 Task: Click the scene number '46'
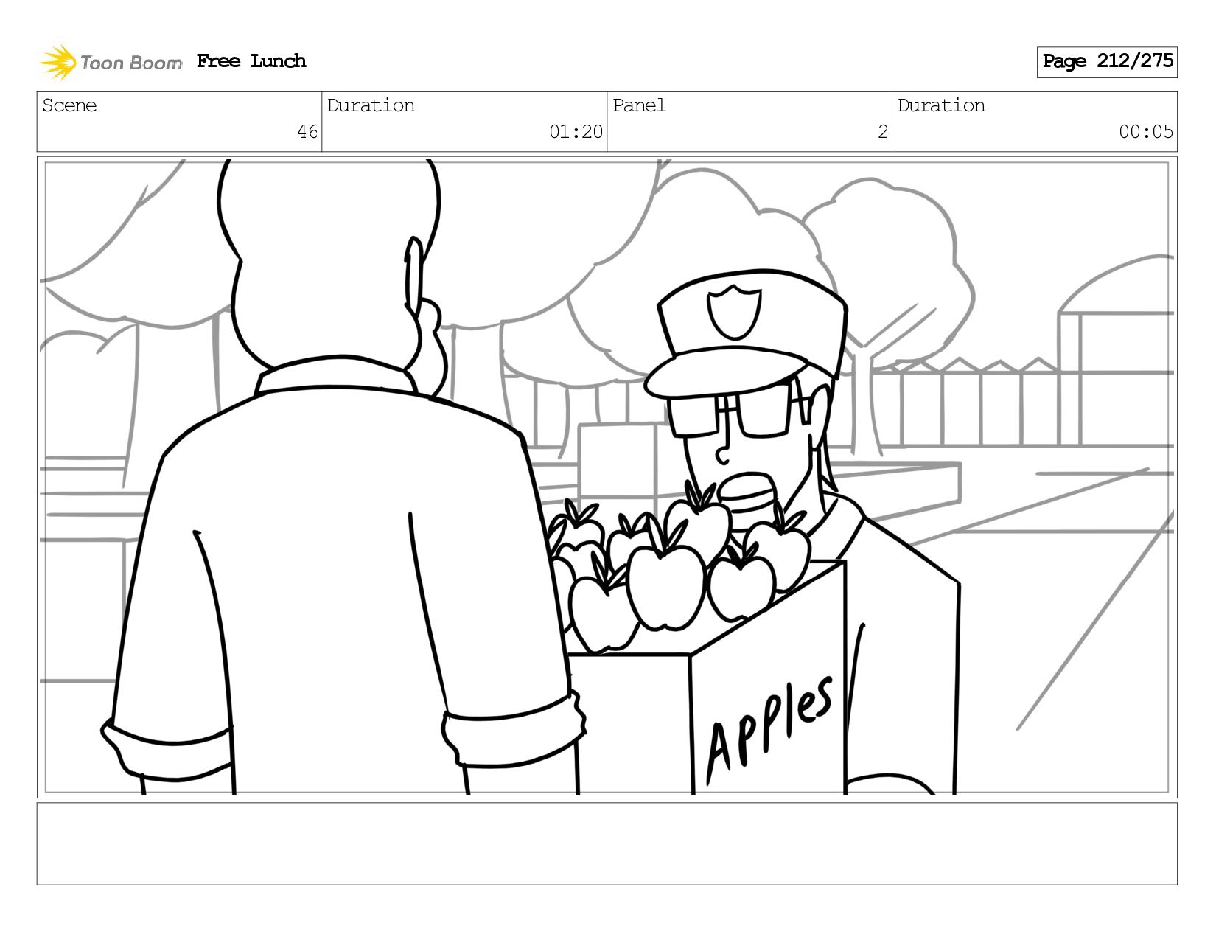coord(307,132)
